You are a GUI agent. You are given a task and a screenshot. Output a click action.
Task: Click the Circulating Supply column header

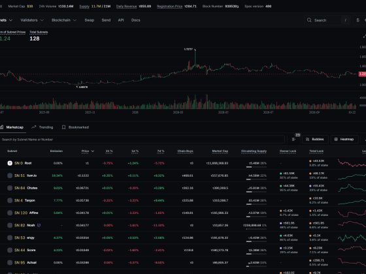point(254,151)
